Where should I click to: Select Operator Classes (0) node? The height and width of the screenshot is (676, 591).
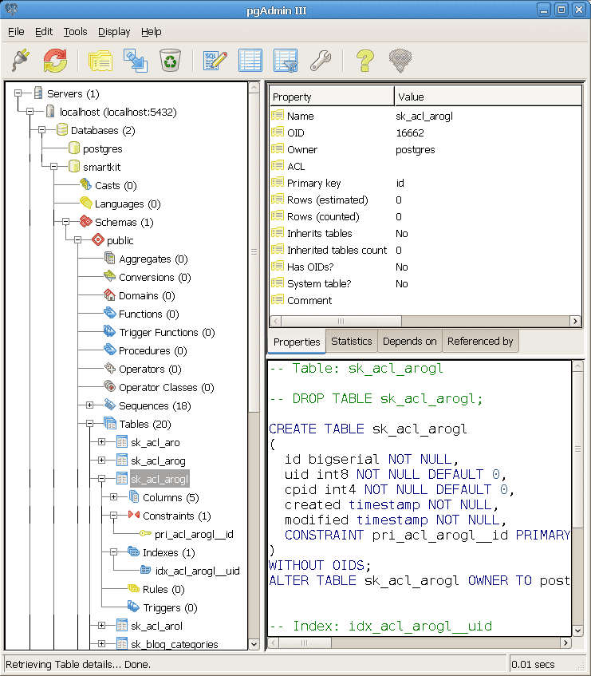[166, 388]
